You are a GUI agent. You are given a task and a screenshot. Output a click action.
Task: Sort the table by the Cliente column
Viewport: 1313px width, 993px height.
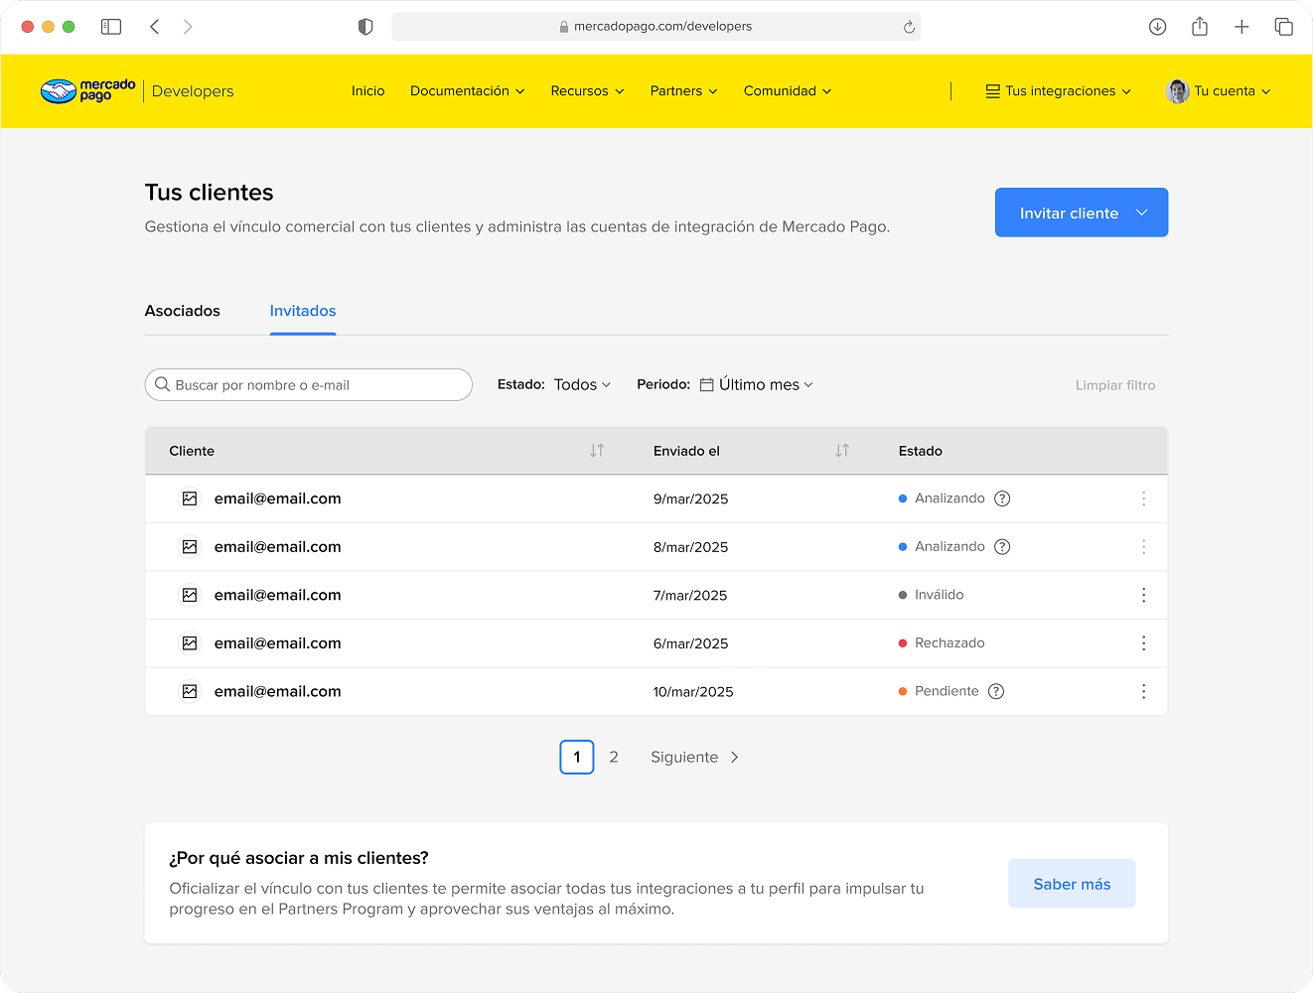tap(597, 451)
